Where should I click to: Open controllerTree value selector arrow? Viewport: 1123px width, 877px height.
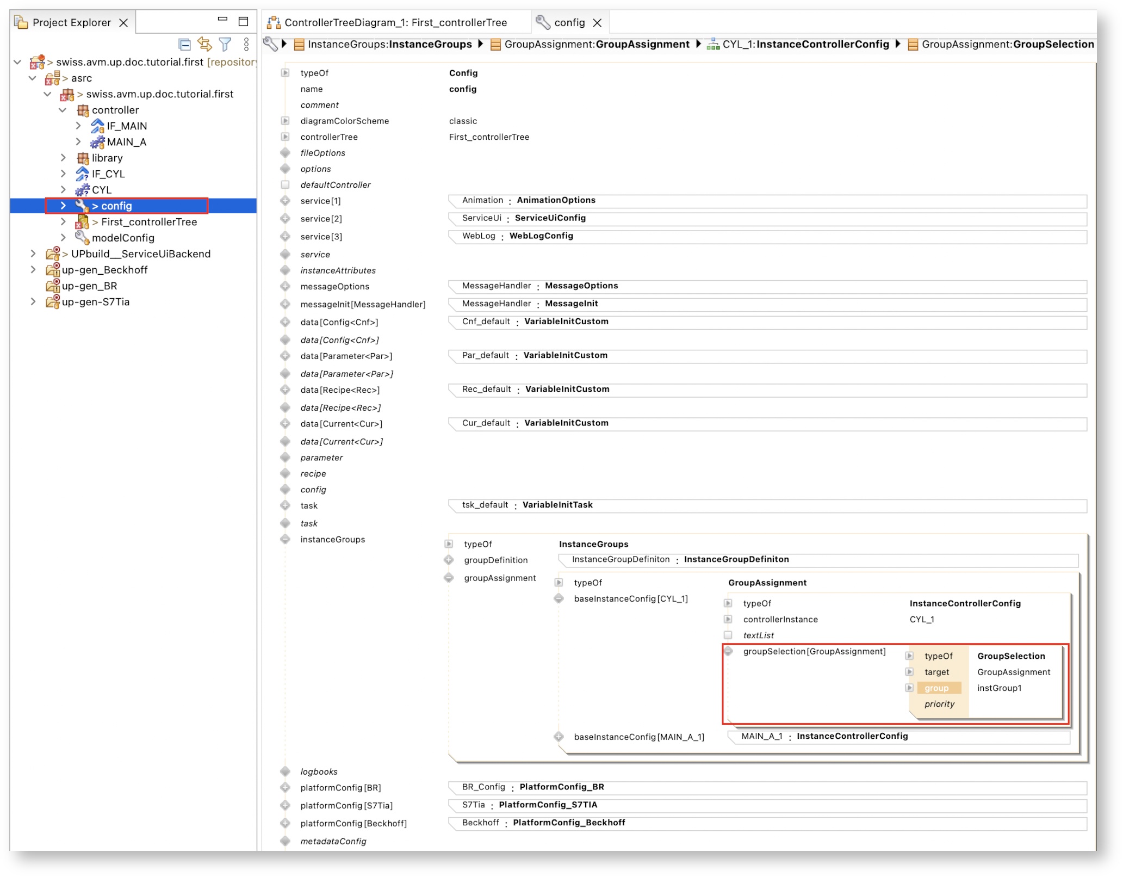285,137
